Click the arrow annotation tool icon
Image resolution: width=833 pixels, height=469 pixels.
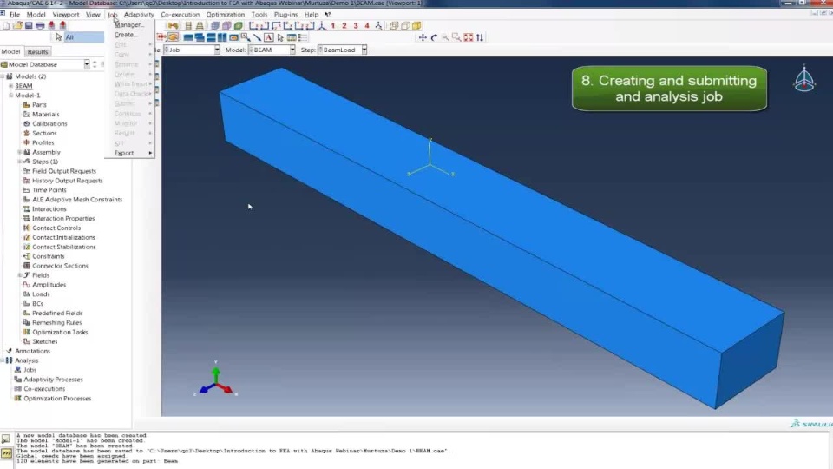click(x=257, y=37)
